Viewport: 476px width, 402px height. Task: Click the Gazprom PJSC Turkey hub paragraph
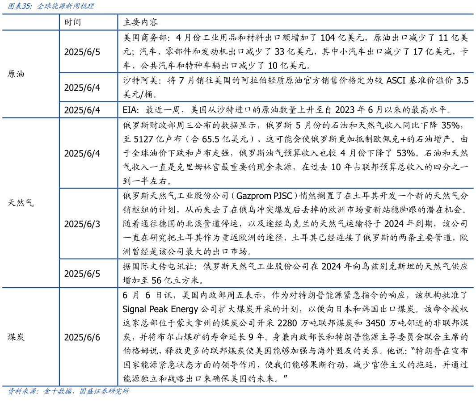point(295,224)
